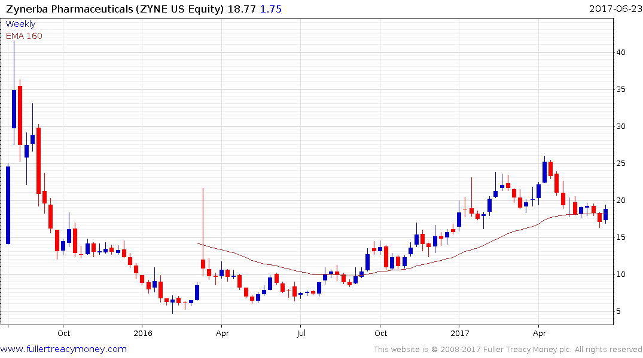This screenshot has width=643, height=358.
Task: Click the blue change value 1.75
Action: click(x=270, y=9)
